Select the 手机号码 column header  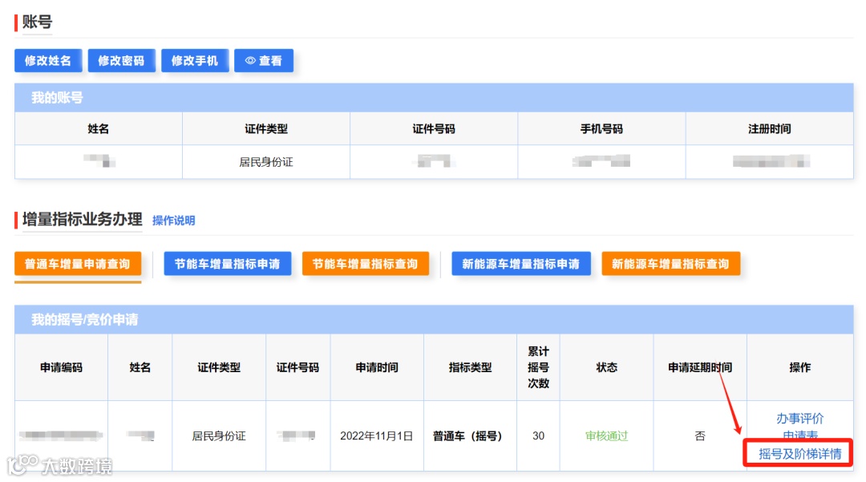pos(601,129)
